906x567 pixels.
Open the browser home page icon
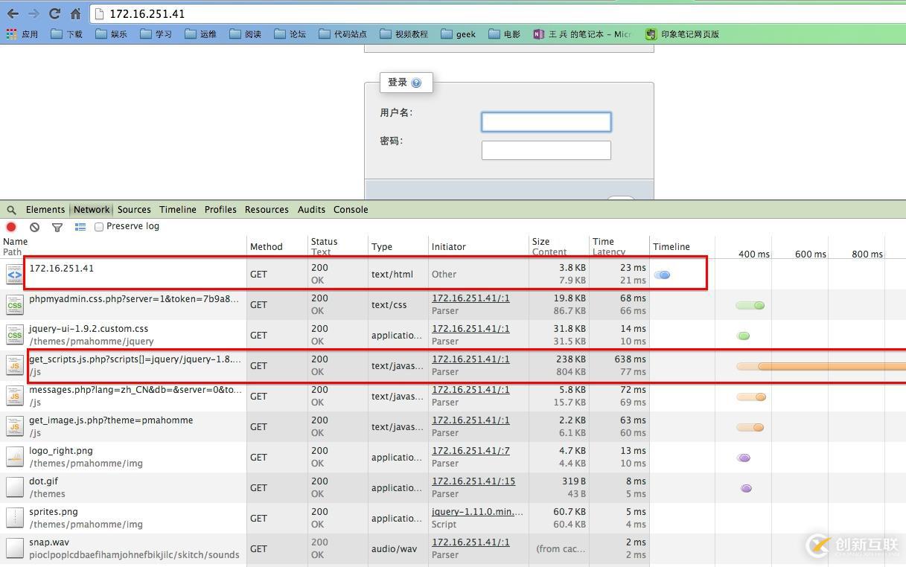point(75,13)
